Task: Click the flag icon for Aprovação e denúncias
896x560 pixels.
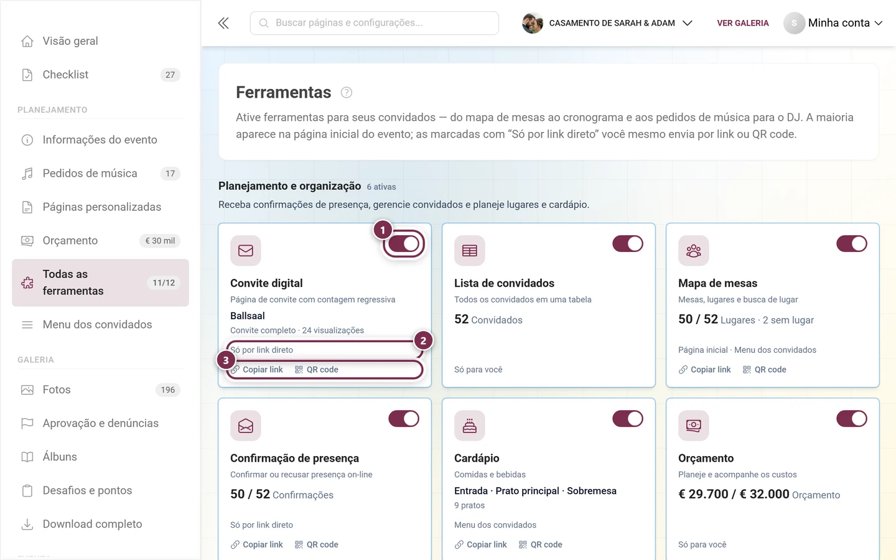Action: (27, 424)
